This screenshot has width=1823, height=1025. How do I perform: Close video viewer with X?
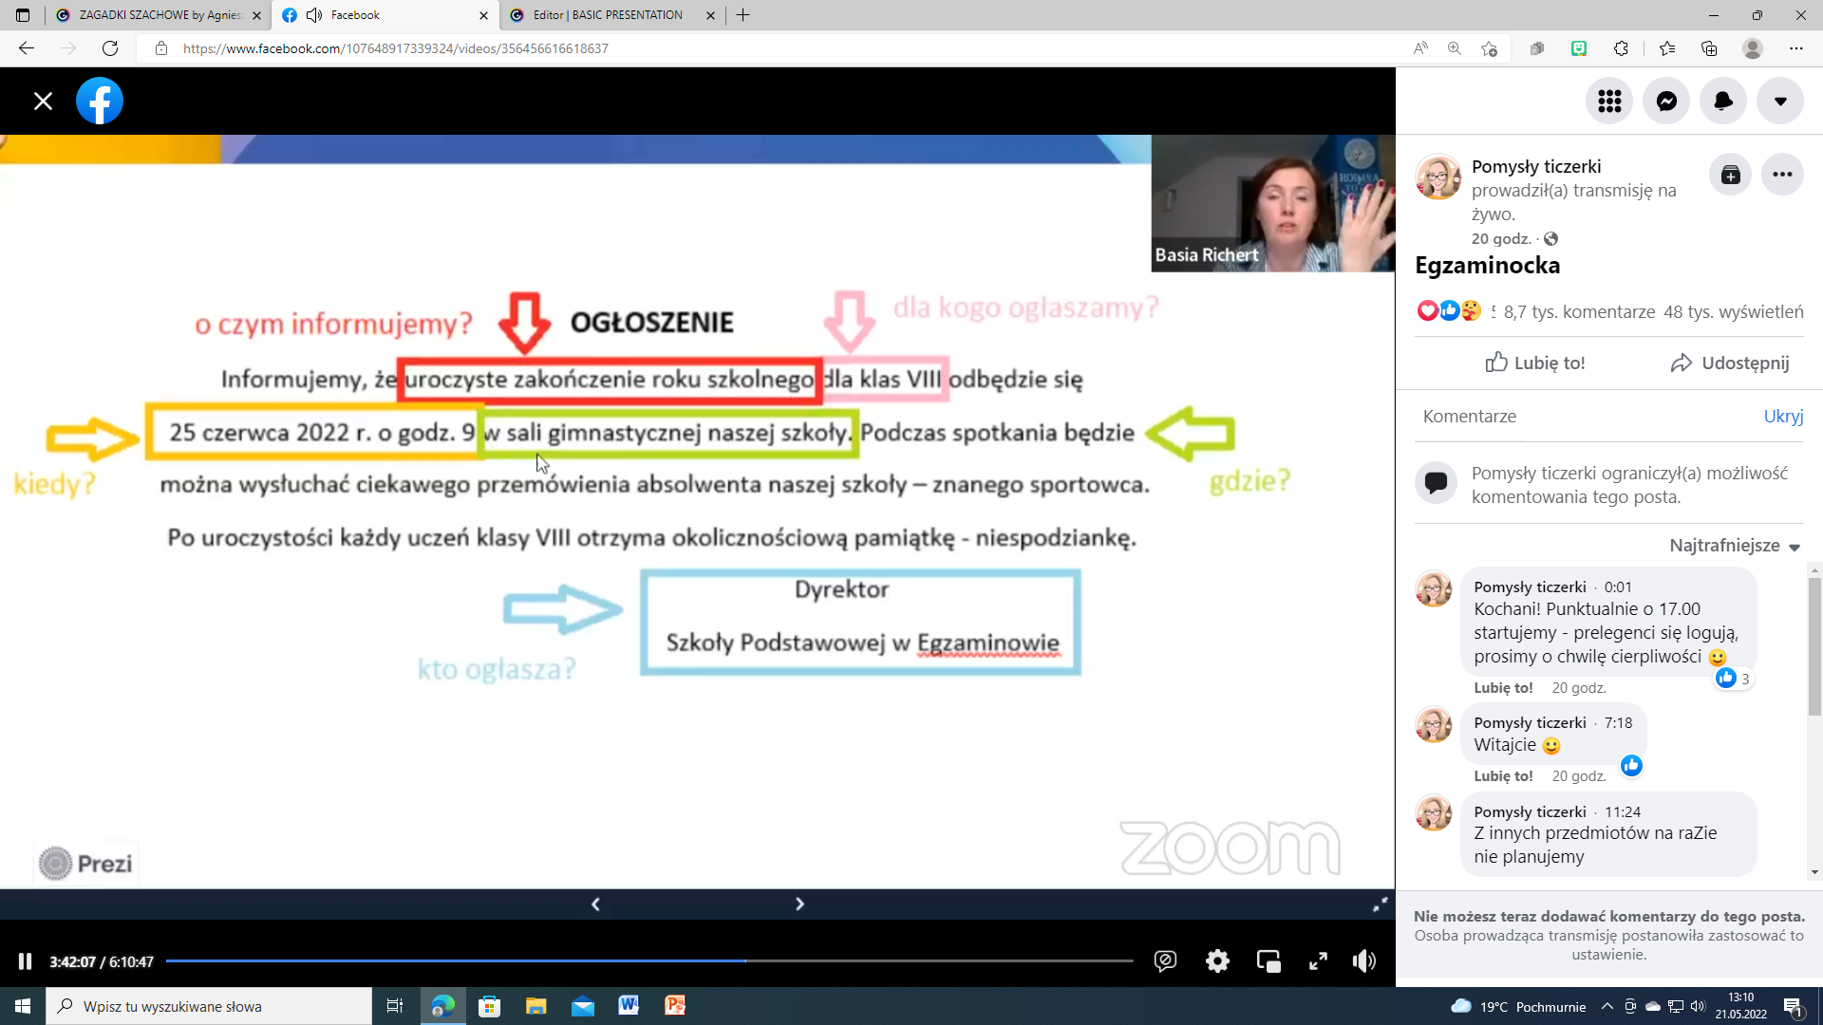pyautogui.click(x=43, y=102)
